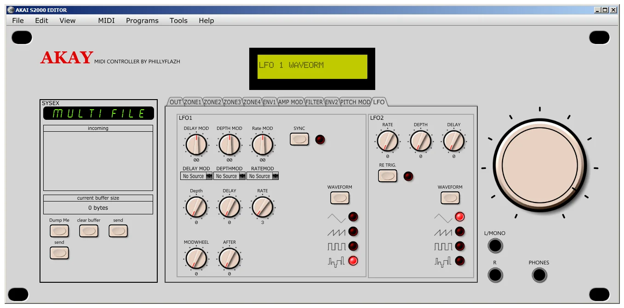624x308 pixels.
Task: Switch to the PITCH MOD tab
Action: pos(355,102)
